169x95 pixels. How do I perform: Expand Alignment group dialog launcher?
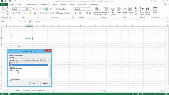click(x=72, y=17)
